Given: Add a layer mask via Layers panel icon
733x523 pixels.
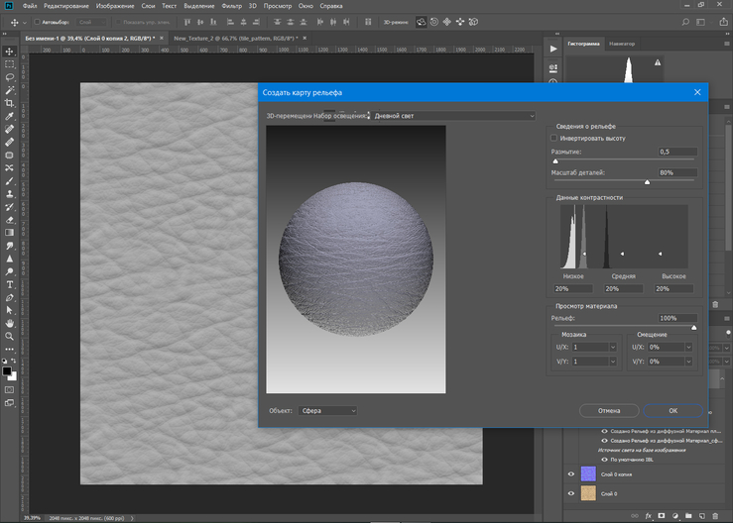Looking at the screenshot, I should tap(662, 515).
